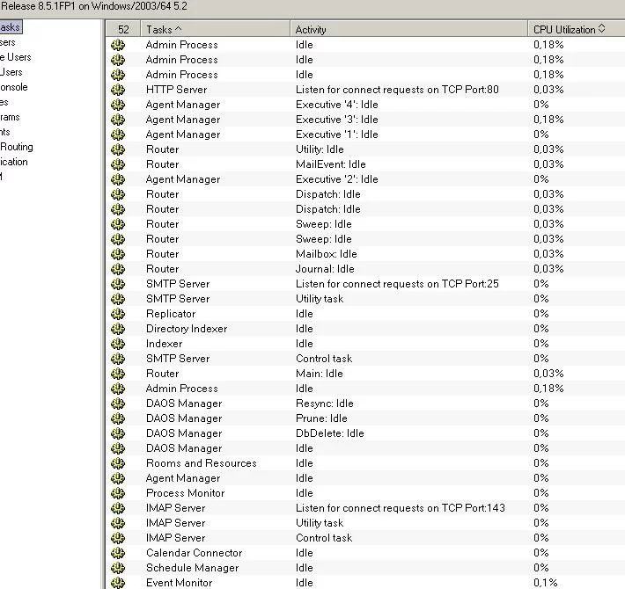Select the Router MailEvent: Idle row
The width and height of the screenshot is (625, 589).
(330, 164)
